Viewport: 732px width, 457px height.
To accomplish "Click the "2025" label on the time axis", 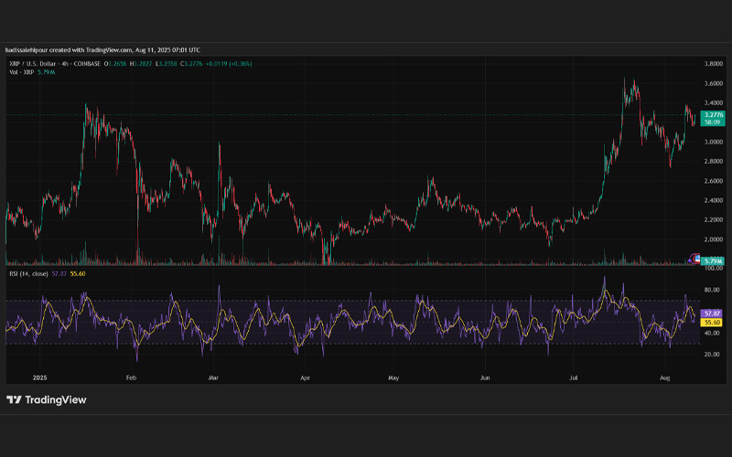I will [x=39, y=377].
